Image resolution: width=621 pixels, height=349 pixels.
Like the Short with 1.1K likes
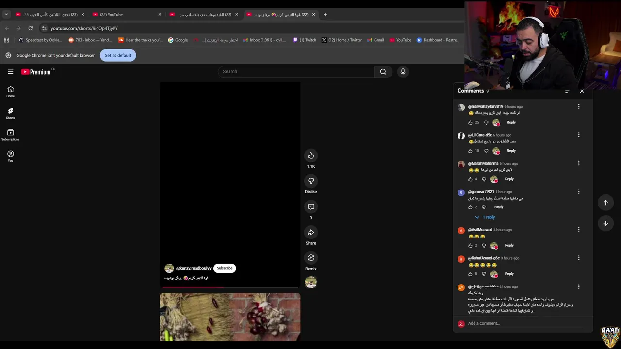pyautogui.click(x=311, y=156)
